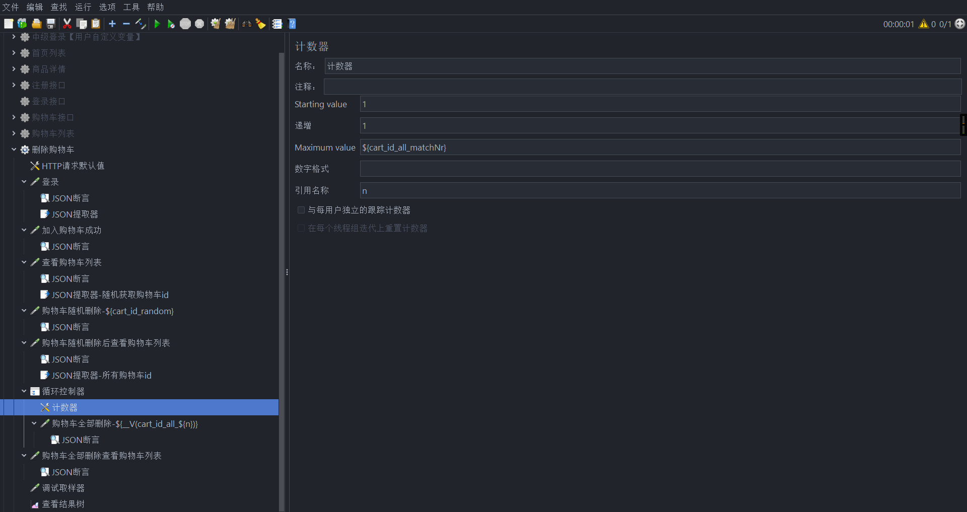Select 查看结果树 listener
This screenshot has height=512, width=967.
coord(63,504)
